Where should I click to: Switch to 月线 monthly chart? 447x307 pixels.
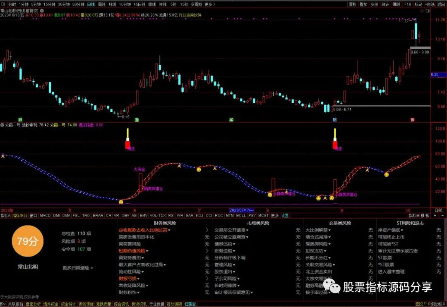(112, 4)
